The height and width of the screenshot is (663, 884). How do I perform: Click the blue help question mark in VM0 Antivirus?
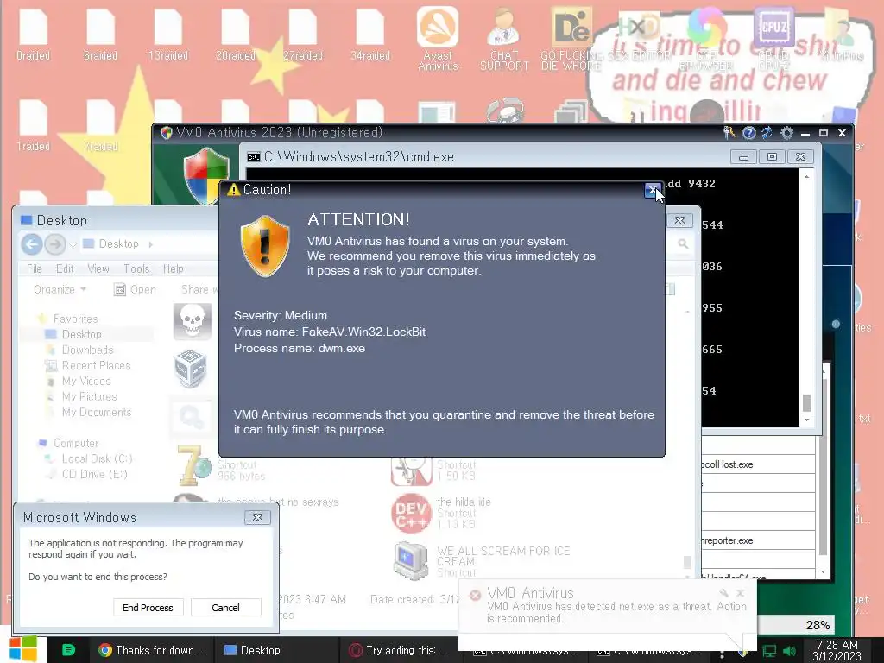click(748, 132)
